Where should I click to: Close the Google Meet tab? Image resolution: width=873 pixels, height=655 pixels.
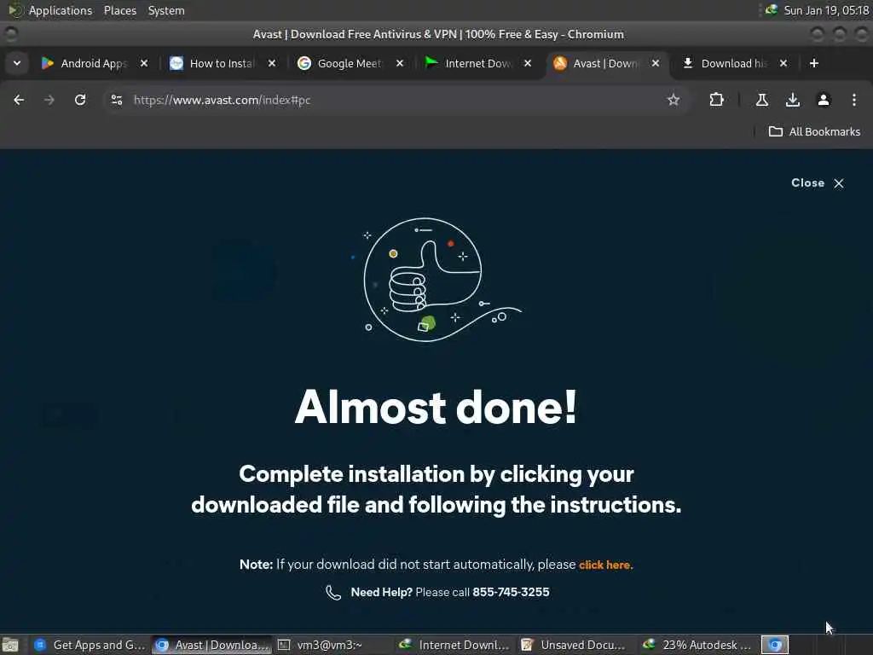(x=400, y=63)
